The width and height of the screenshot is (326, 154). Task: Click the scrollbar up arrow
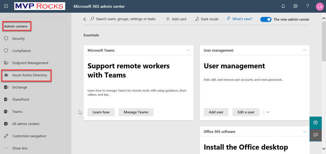pyautogui.click(x=324, y=18)
